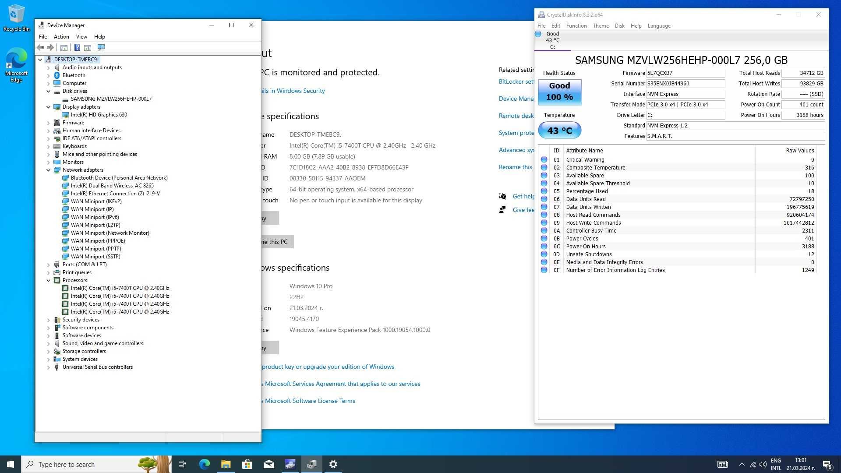Expand Universal Serial Bus controllers
This screenshot has width=841, height=473.
click(49, 367)
